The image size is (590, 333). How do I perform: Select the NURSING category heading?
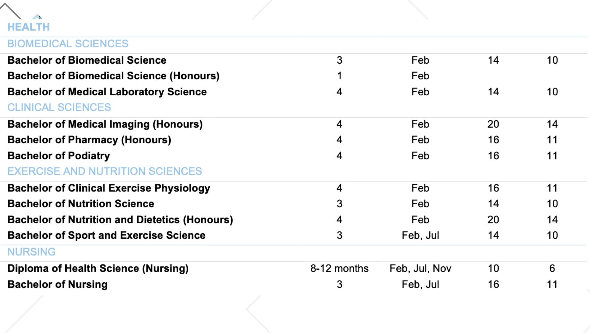click(31, 252)
